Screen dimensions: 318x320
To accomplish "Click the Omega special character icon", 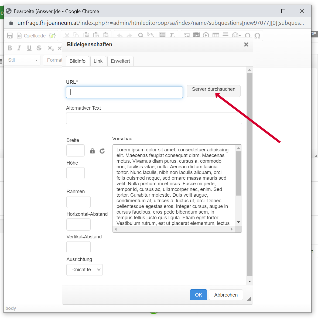I will [257, 36].
